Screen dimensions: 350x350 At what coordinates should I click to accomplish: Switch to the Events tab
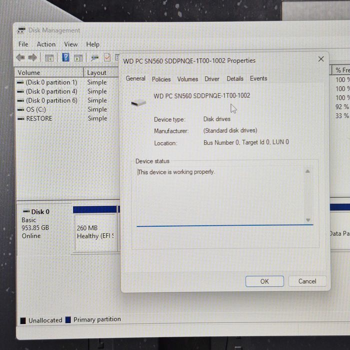click(x=258, y=78)
